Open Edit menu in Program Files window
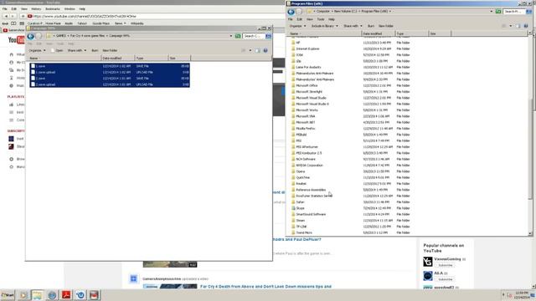 coord(299,19)
